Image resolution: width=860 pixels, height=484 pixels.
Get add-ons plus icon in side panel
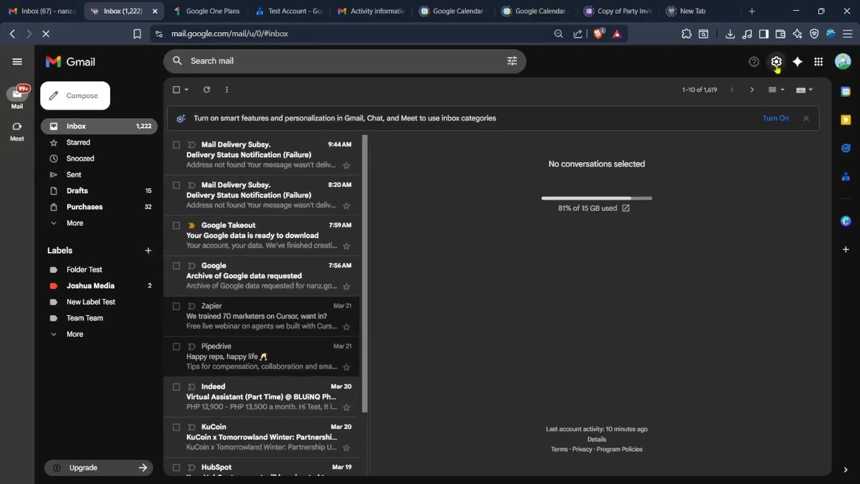846,249
